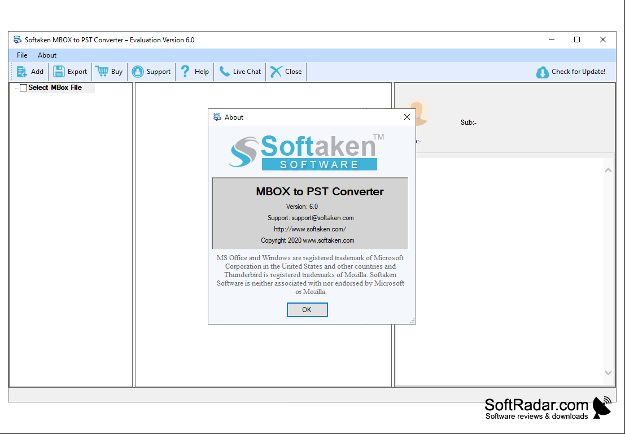Click the Copyright 2020 www.softaken.com line
The image size is (625, 434).
(x=307, y=240)
